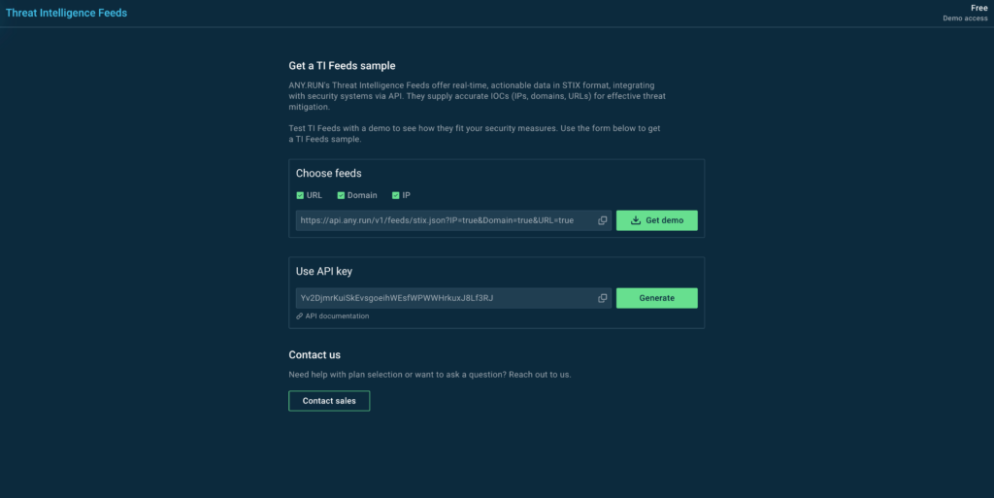Click the Contact us heading

click(x=315, y=355)
